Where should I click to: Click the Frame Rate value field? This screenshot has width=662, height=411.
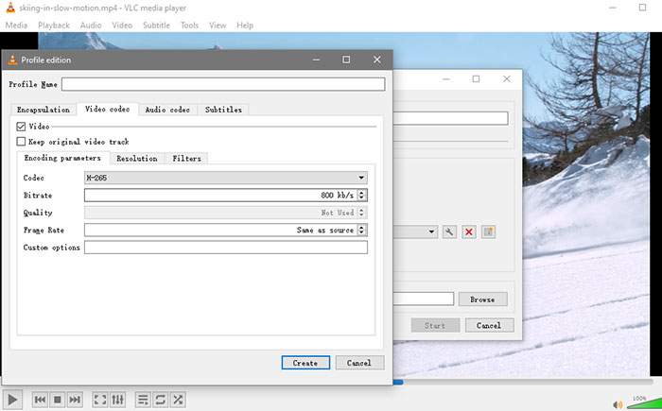pyautogui.click(x=220, y=230)
